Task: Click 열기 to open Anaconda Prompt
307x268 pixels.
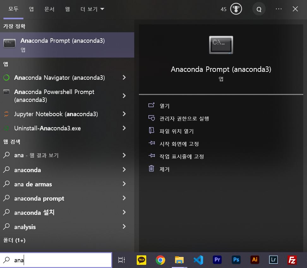Action: [x=165, y=106]
